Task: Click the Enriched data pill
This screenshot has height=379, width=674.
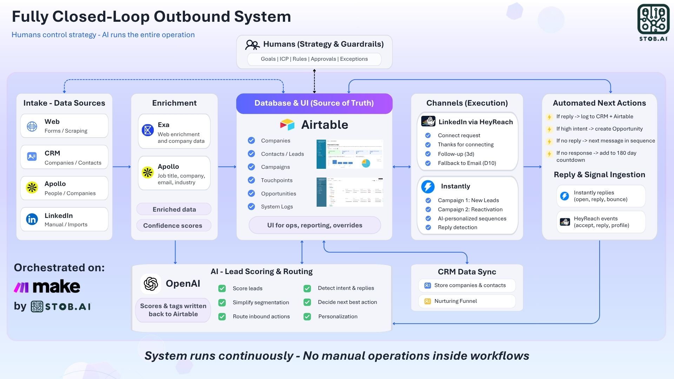Action: [x=174, y=209]
